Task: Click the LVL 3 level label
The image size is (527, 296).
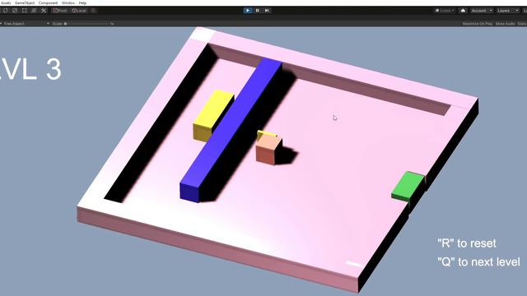Action: pos(31,69)
